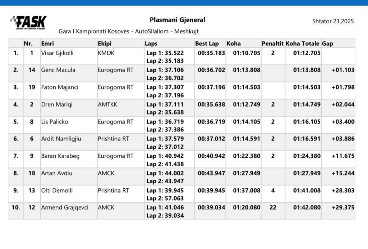Click Faton Majanci's total time 01:14.503
The width and height of the screenshot is (368, 249).
307,87
